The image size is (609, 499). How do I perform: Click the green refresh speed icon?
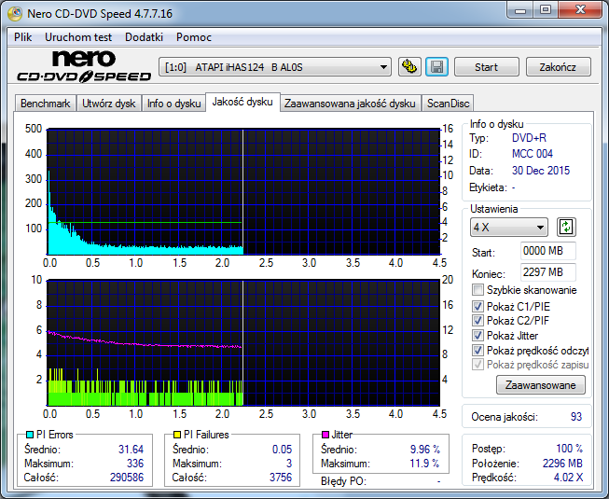[x=566, y=227]
